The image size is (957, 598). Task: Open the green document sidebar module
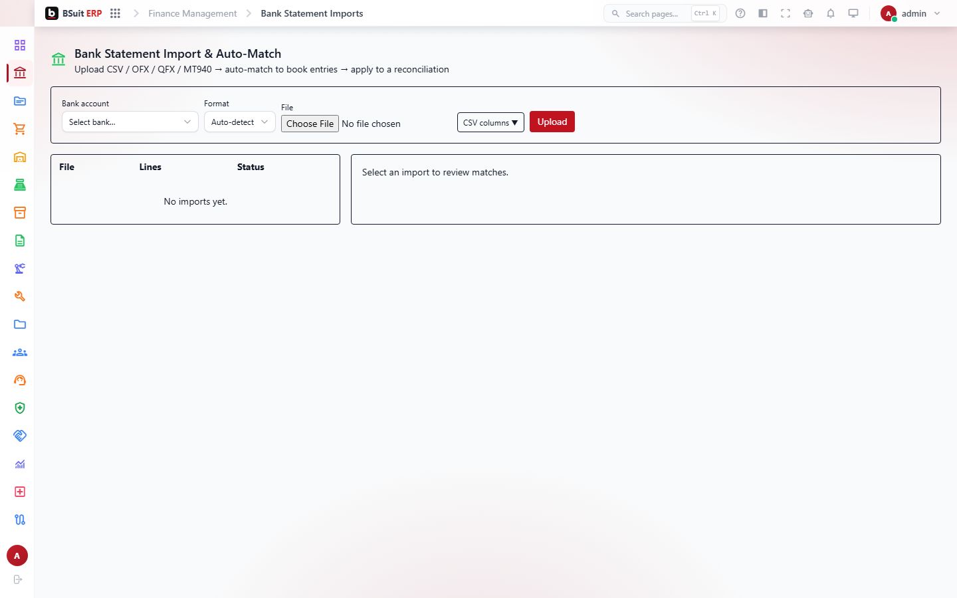[x=20, y=241]
